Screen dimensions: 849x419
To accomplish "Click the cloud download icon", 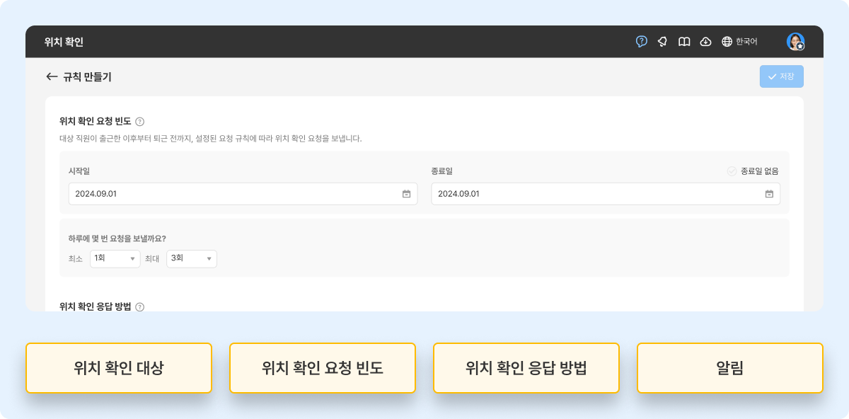I will [705, 42].
